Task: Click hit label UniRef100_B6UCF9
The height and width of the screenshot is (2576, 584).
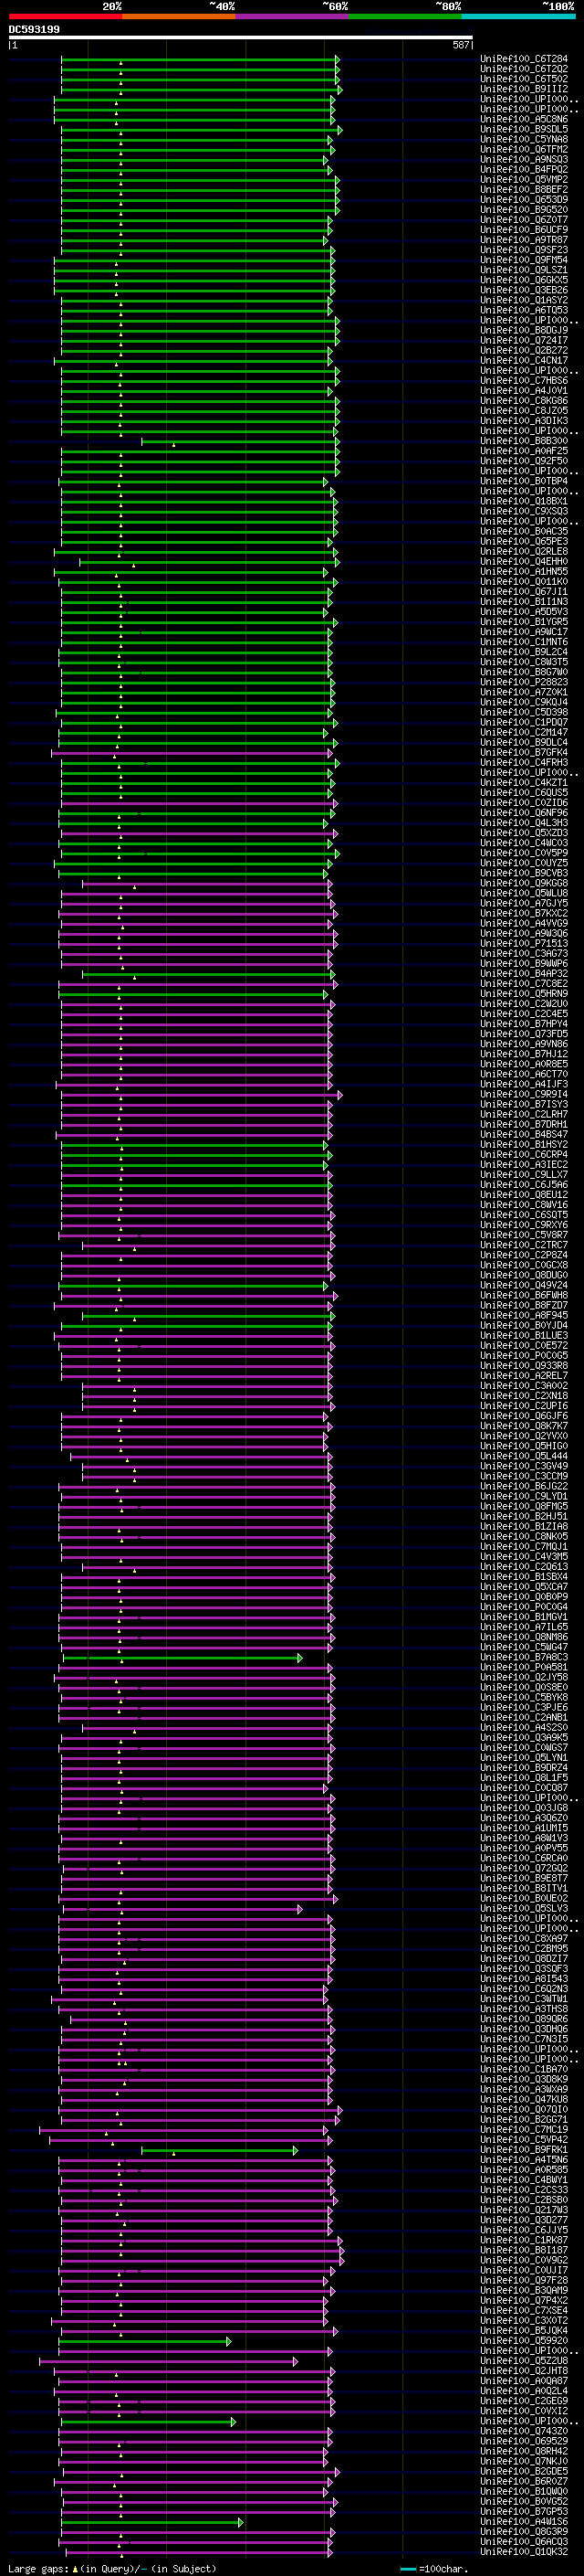Action: [524, 230]
